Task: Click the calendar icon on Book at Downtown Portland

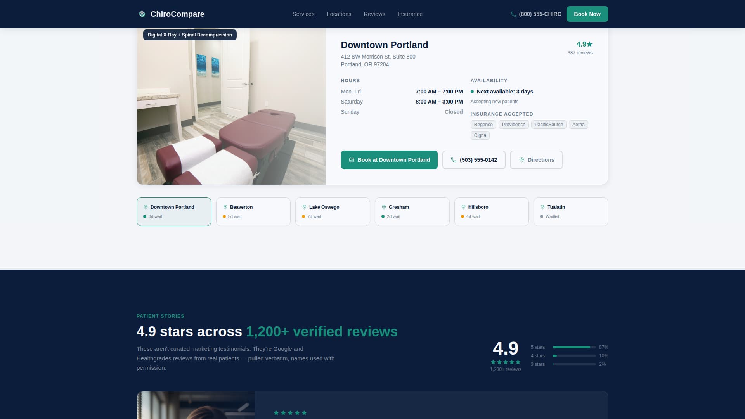Action: (352, 160)
